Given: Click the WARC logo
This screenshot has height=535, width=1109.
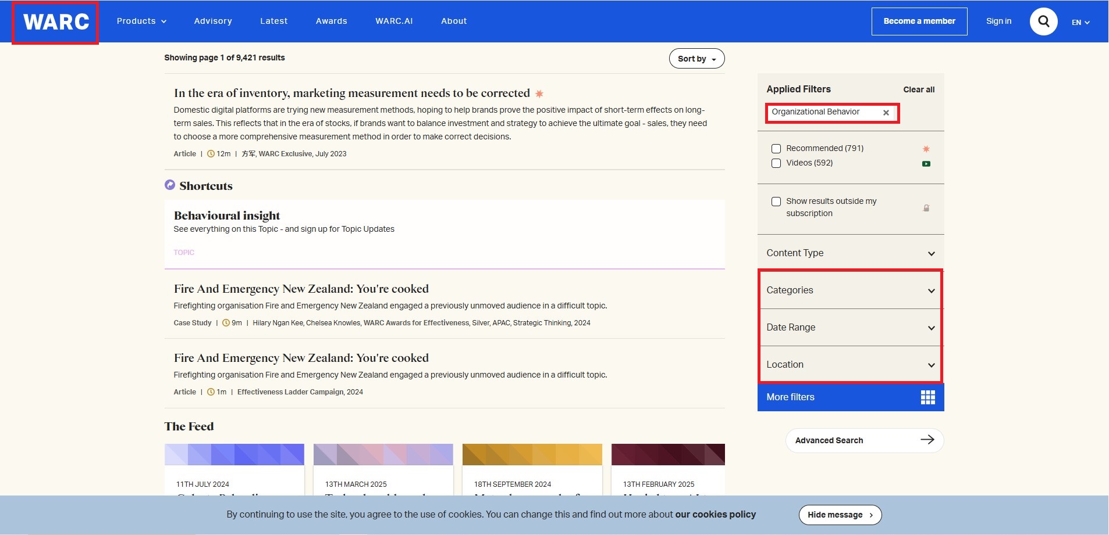Looking at the screenshot, I should pyautogui.click(x=56, y=22).
